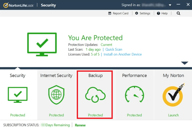
Task: Open Settings from the toolbar
Action: 143,13
